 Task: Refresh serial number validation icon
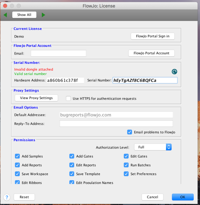click(174, 72)
